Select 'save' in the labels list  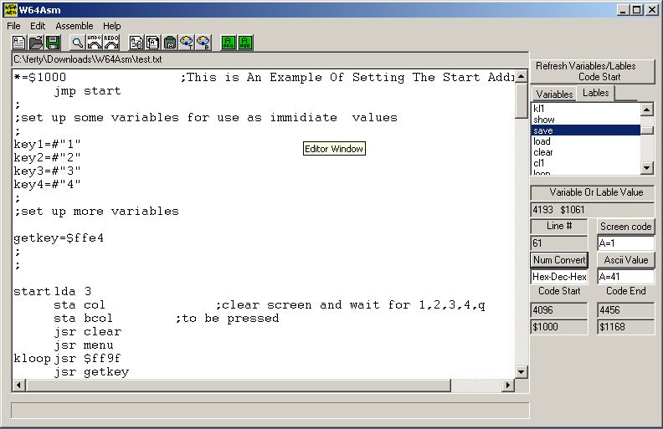[586, 130]
